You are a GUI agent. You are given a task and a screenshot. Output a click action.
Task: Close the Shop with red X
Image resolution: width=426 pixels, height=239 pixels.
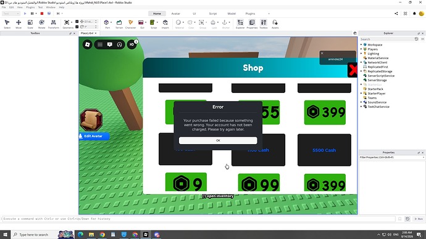pos(353,70)
